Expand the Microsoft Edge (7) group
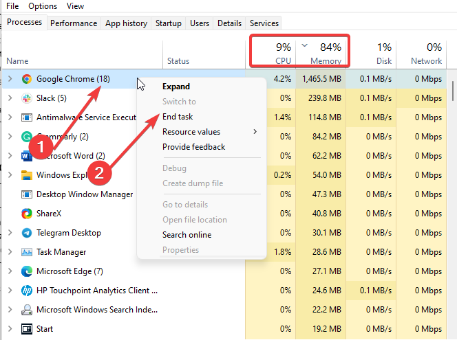 10,271
